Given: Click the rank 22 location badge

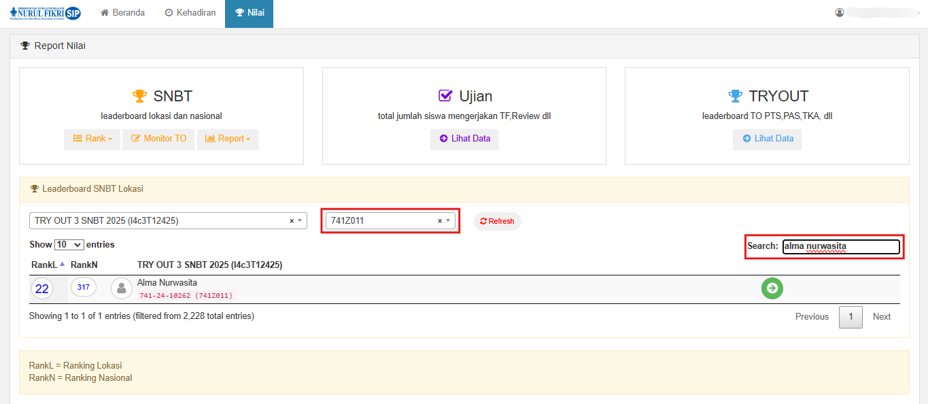Looking at the screenshot, I should [41, 289].
